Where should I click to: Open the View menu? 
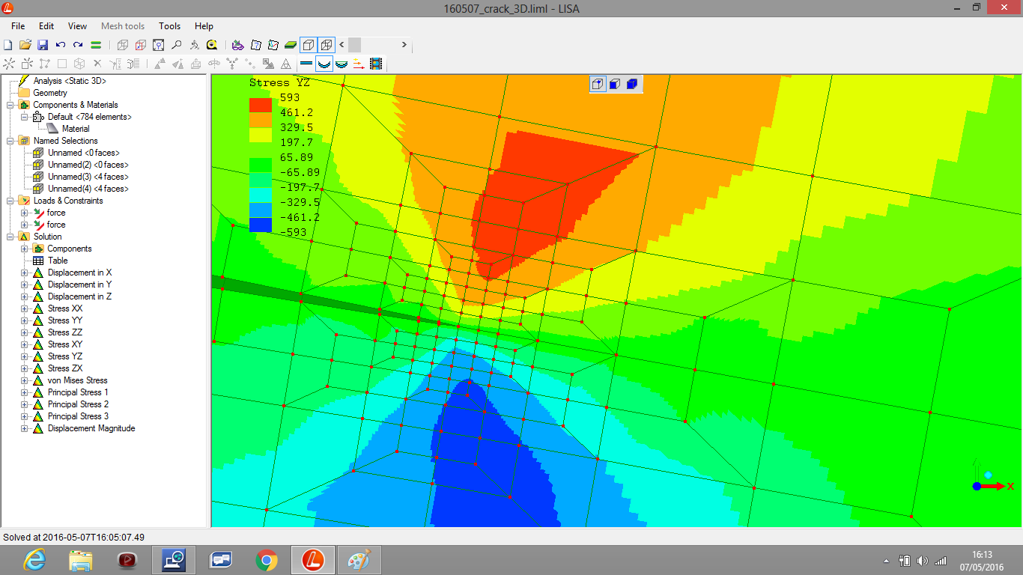coord(77,26)
